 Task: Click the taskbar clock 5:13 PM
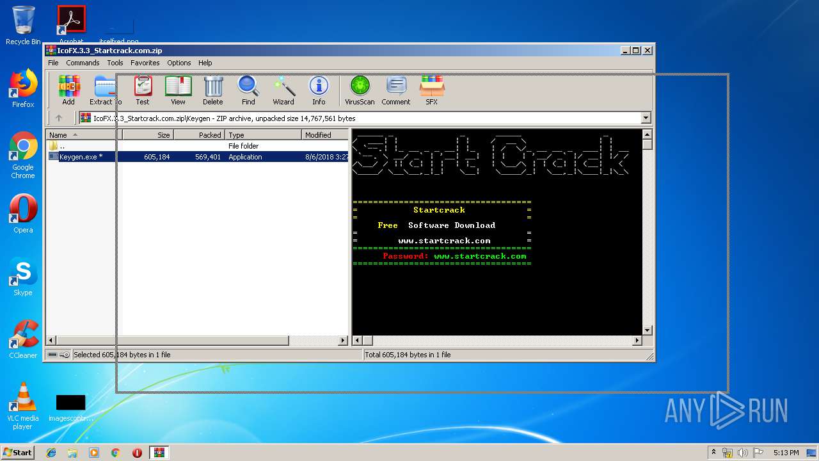tap(786, 453)
